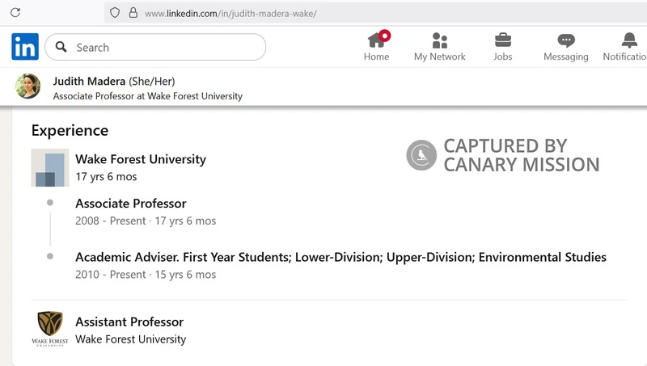Open the Jobs briefcase icon
Image resolution: width=647 pixels, height=366 pixels.
(502, 40)
